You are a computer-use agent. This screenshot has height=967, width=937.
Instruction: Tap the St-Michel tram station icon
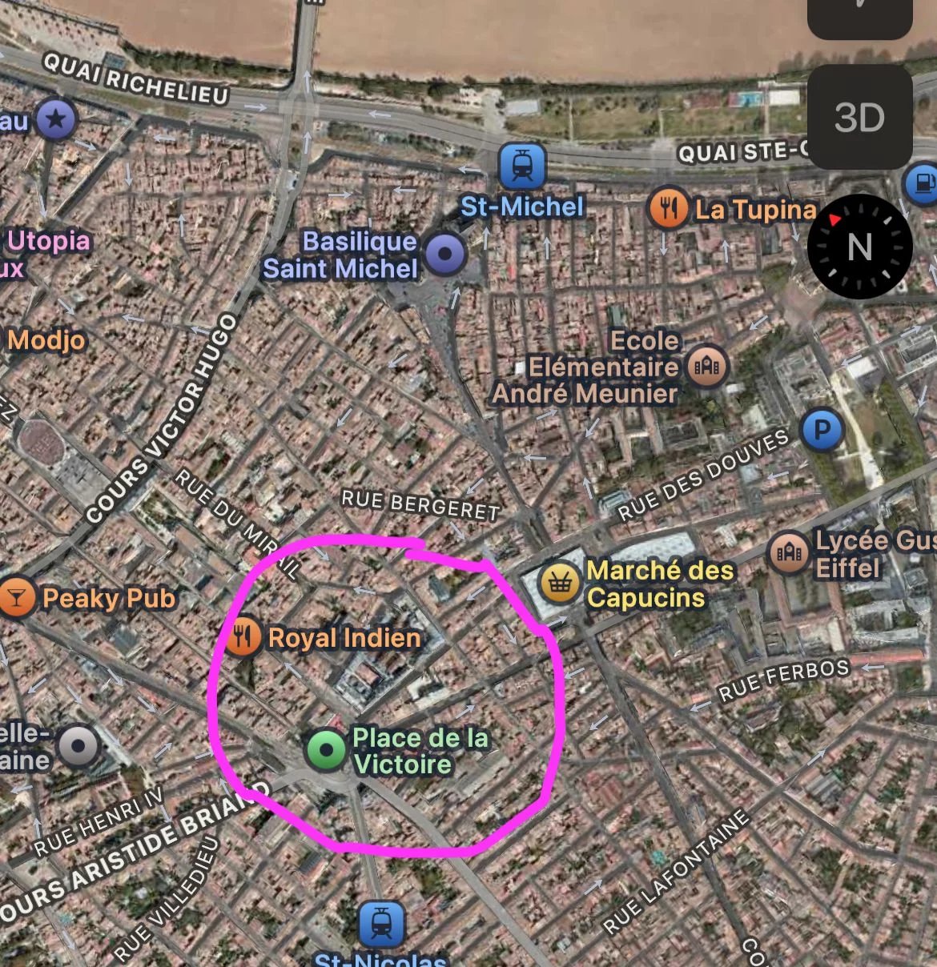522,166
